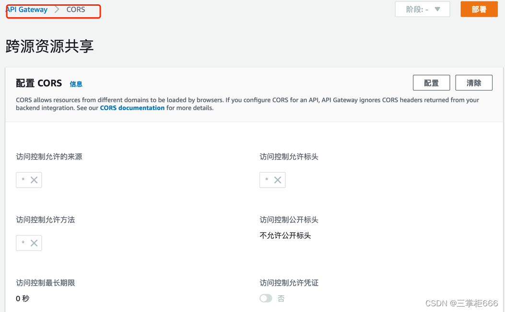
Task: Click the 配置 CORS section title
Action: [39, 83]
